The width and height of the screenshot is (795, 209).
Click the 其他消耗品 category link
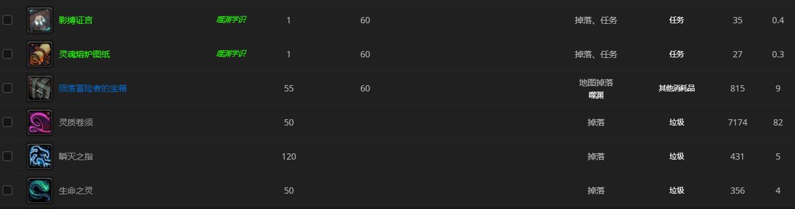(677, 89)
